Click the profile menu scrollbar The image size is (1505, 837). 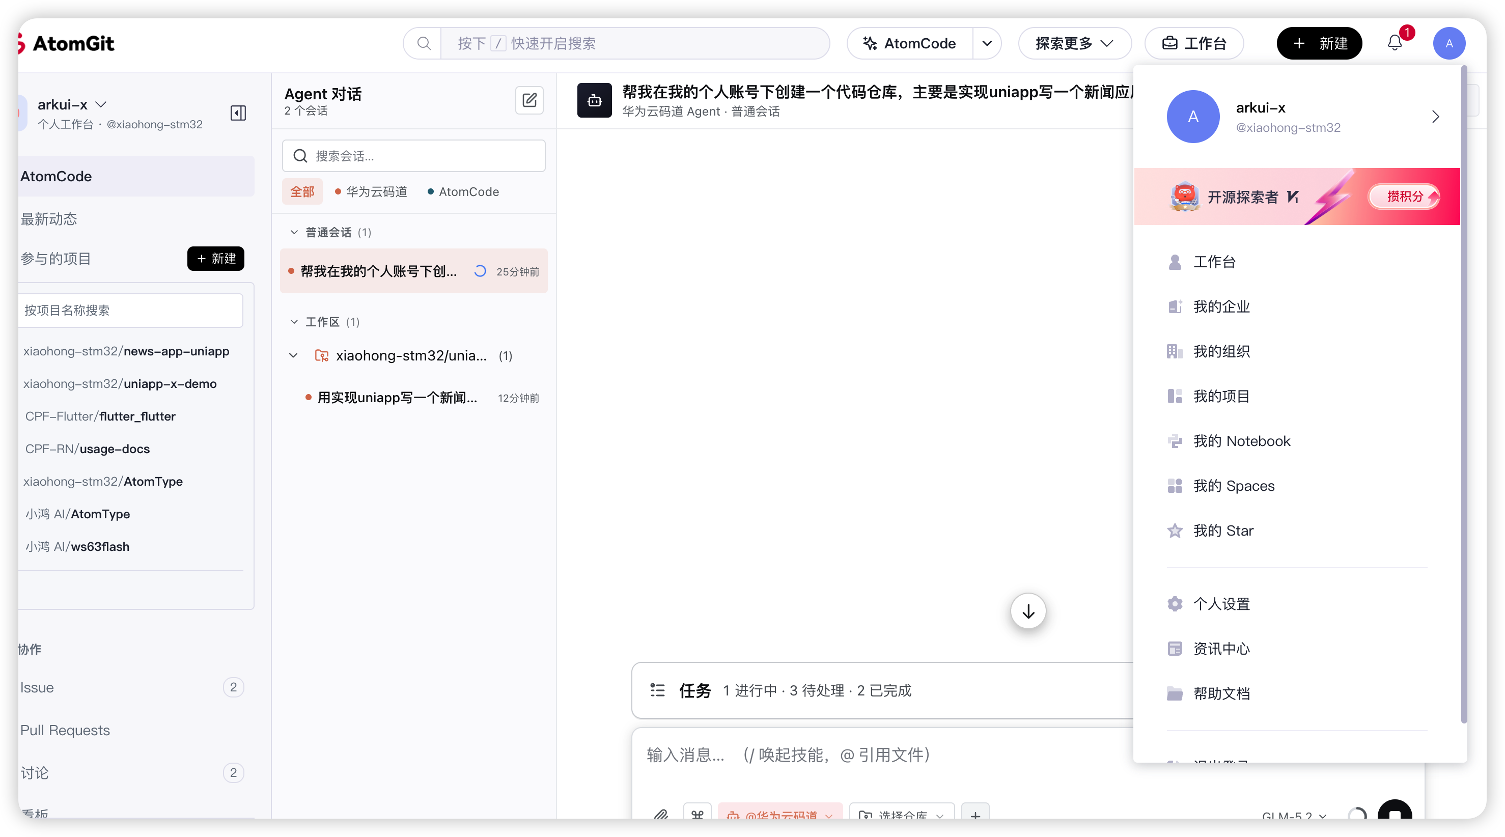[x=1464, y=394]
